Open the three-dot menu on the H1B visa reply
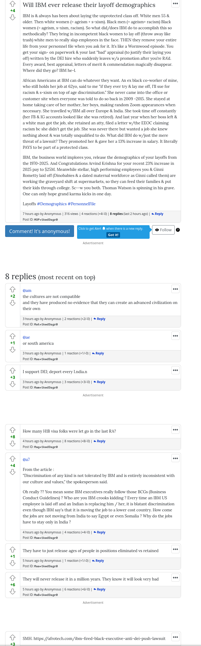201x646 pixels. [175, 430]
